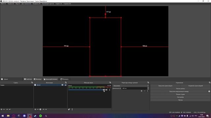
Task: Undock the Sources panel
Action: [66, 83]
